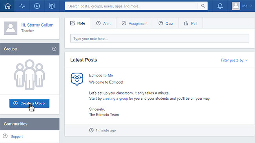Switch to the Assignment tab
This screenshot has height=143, width=255.
click(x=135, y=23)
